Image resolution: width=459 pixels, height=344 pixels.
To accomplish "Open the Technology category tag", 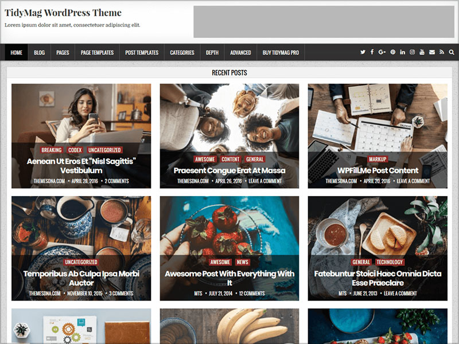I will click(390, 262).
